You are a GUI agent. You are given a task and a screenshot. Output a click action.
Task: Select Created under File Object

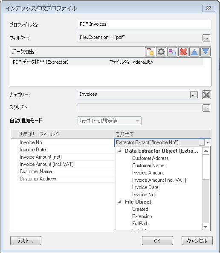(x=140, y=209)
